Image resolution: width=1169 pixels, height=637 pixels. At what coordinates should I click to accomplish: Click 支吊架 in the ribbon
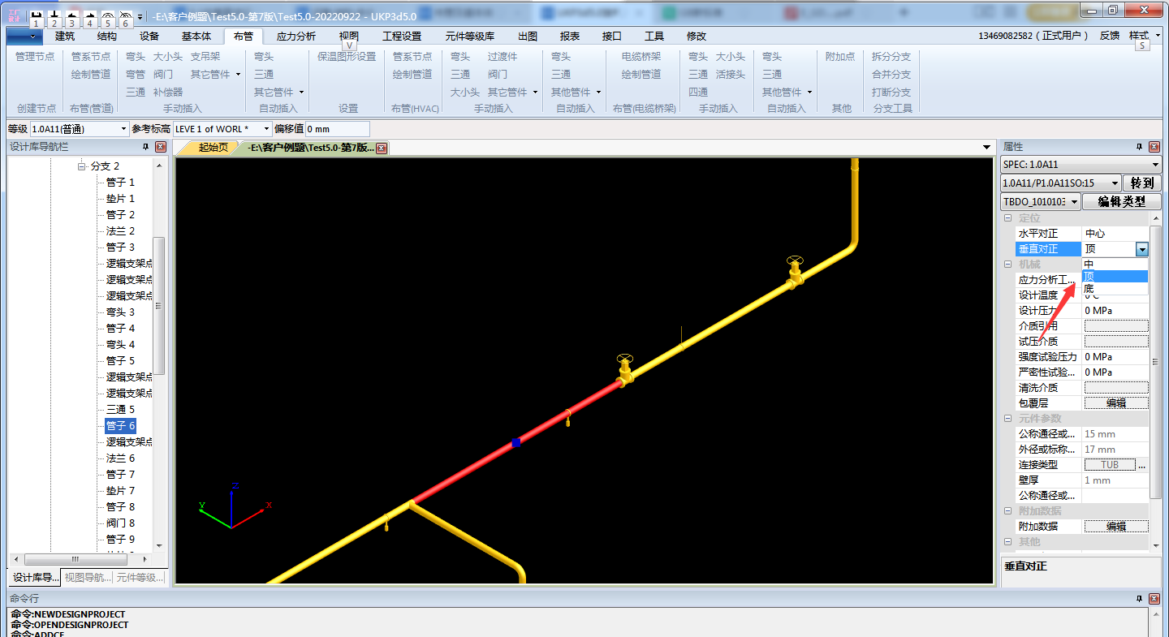tap(205, 57)
